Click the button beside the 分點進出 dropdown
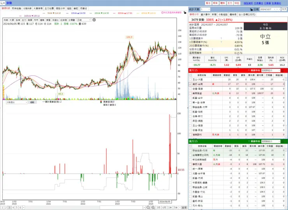Screen dimensions: 288x210 point(32,102)
